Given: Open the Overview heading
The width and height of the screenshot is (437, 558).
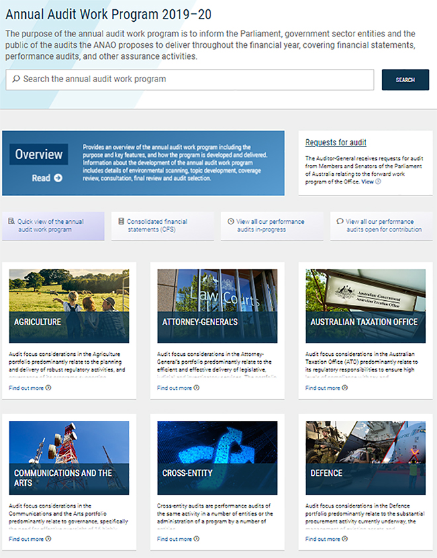Looking at the screenshot, I should [x=39, y=154].
